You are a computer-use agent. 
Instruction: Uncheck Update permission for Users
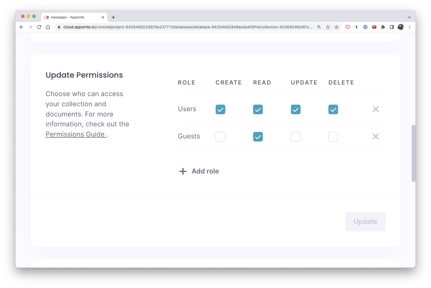click(x=296, y=110)
